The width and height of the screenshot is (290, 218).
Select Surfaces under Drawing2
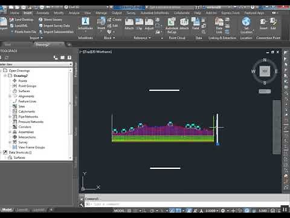click(24, 91)
